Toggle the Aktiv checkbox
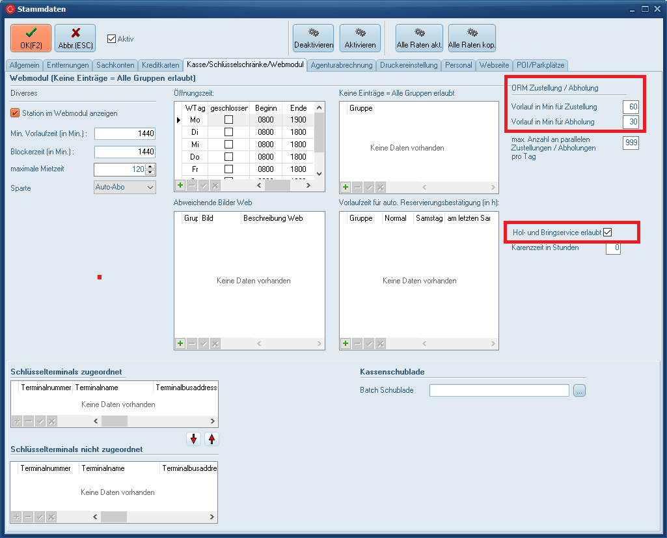The height and width of the screenshot is (538, 667). (111, 38)
